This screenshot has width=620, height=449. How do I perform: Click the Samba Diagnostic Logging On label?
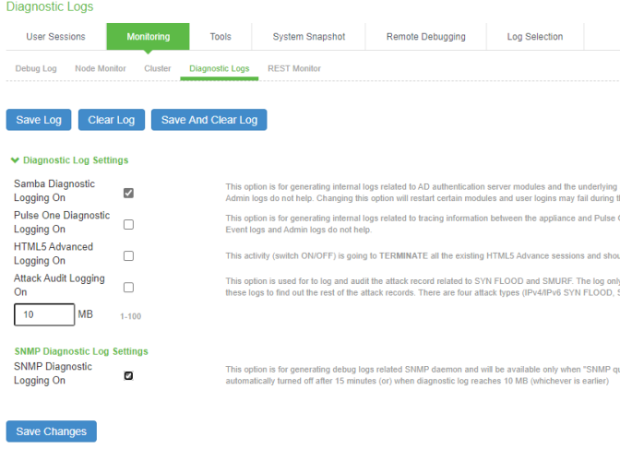pos(54,191)
